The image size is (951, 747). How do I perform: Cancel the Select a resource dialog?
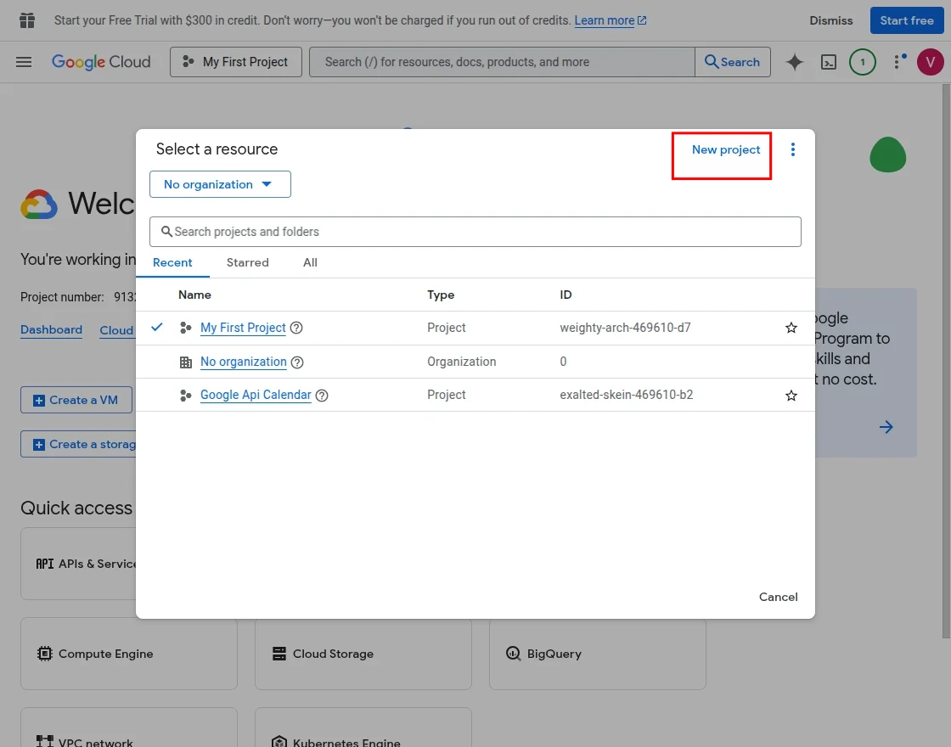click(778, 597)
